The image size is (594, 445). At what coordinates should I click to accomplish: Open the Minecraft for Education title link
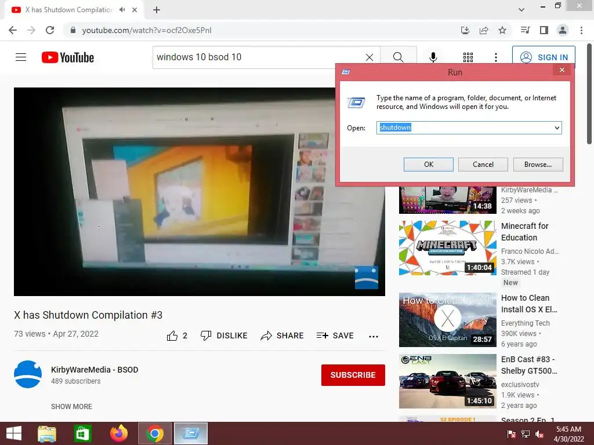[x=524, y=232]
